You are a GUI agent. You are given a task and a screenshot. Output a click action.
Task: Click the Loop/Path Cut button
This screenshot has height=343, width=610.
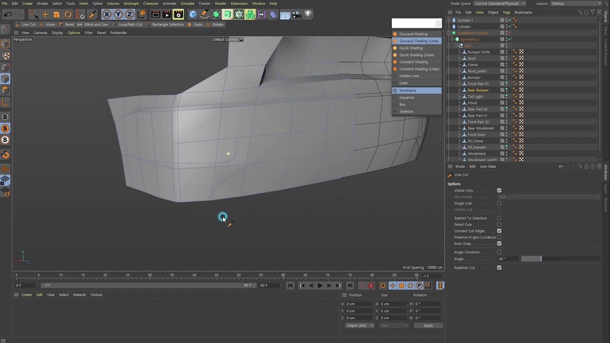[x=127, y=24]
